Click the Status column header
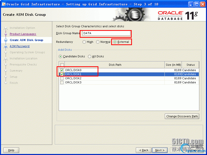Image resolution: width=207 pixels, height=155 pixels. [x=190, y=65]
